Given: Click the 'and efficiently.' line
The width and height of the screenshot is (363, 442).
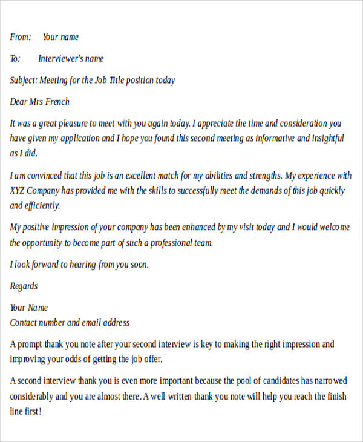Looking at the screenshot, I should (x=35, y=206).
